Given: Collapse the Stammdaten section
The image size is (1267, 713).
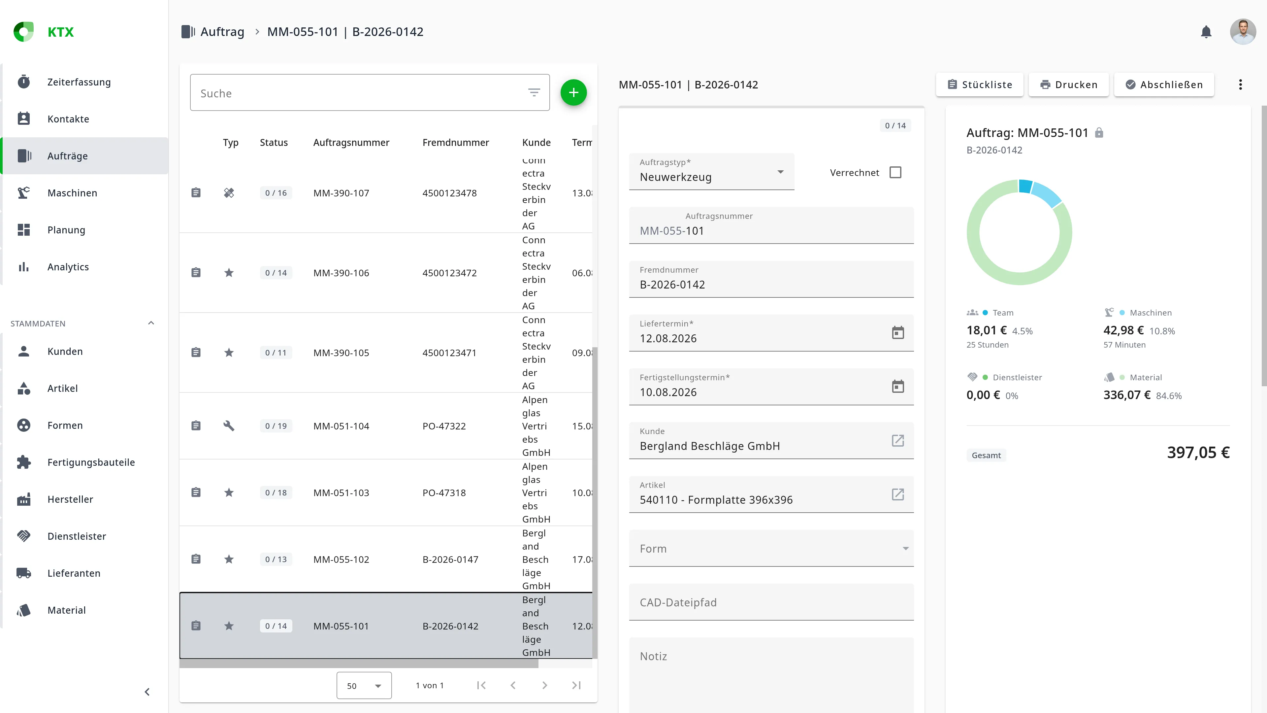Looking at the screenshot, I should pos(151,323).
